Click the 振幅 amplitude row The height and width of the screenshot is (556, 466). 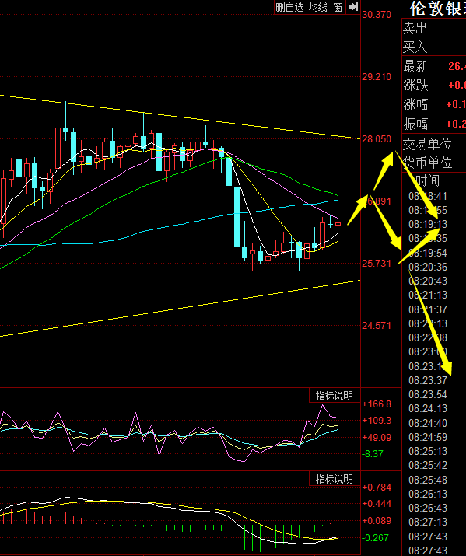click(434, 124)
